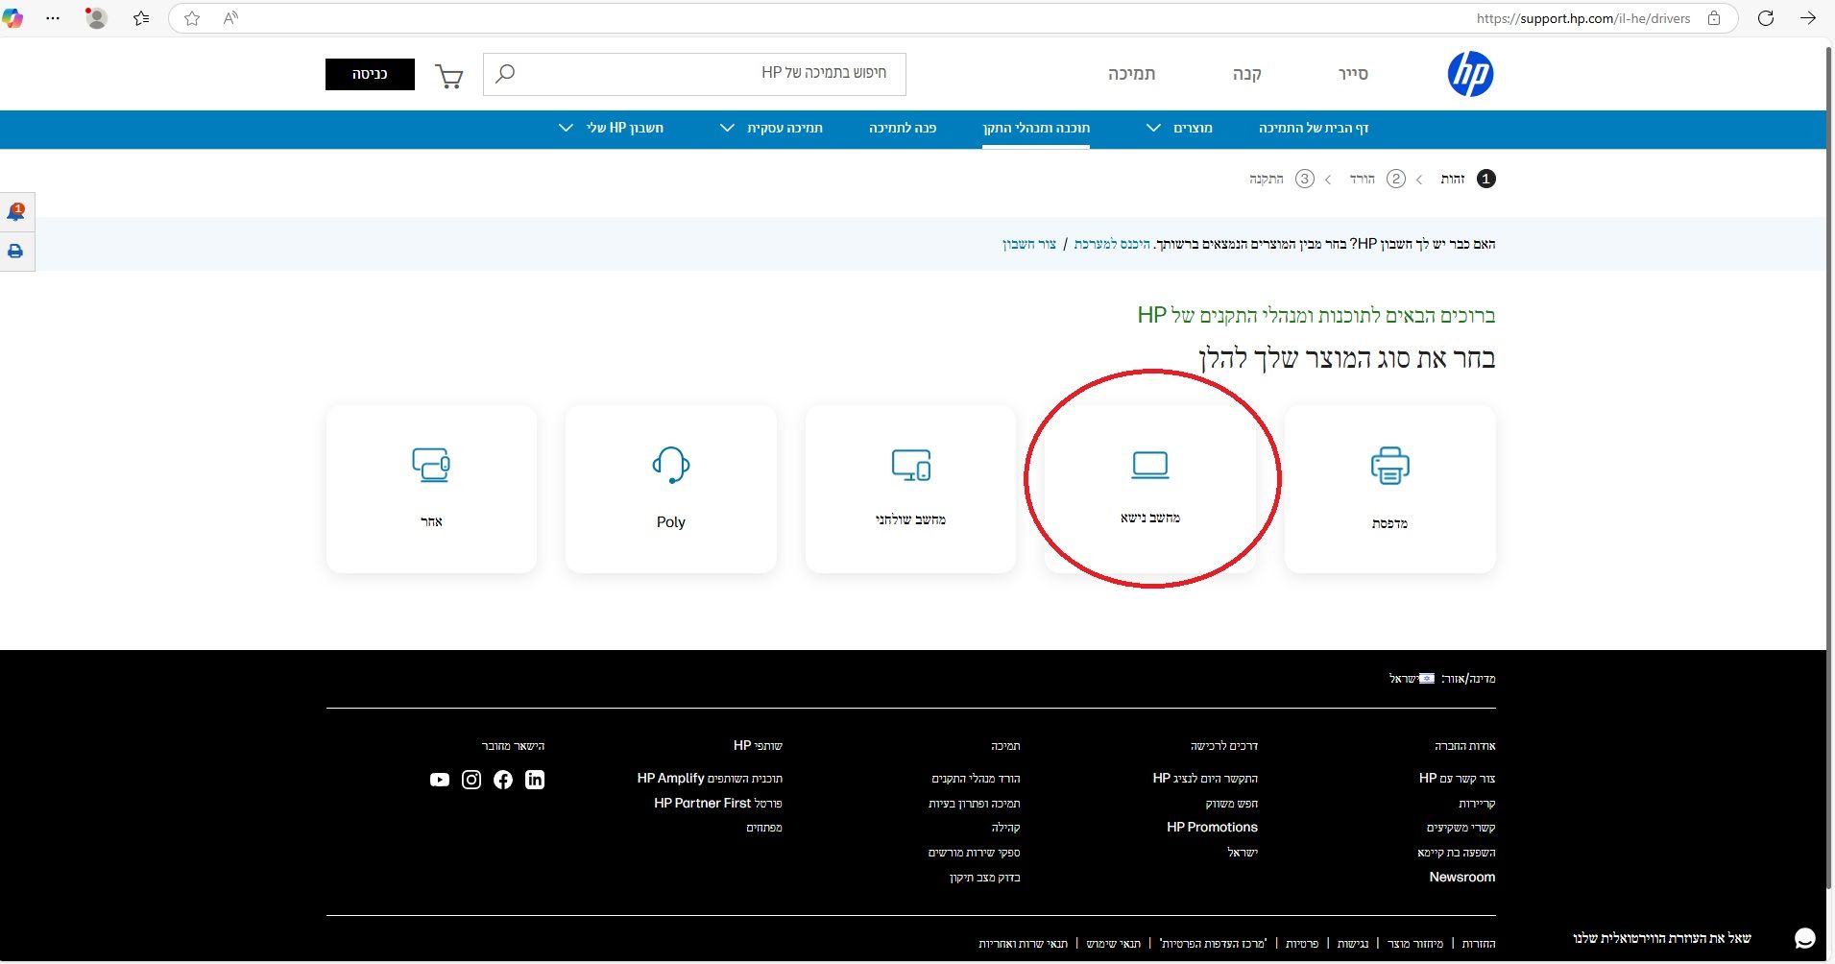This screenshot has width=1835, height=964.
Task: Open the קהילה community footer link
Action: (x=1005, y=828)
